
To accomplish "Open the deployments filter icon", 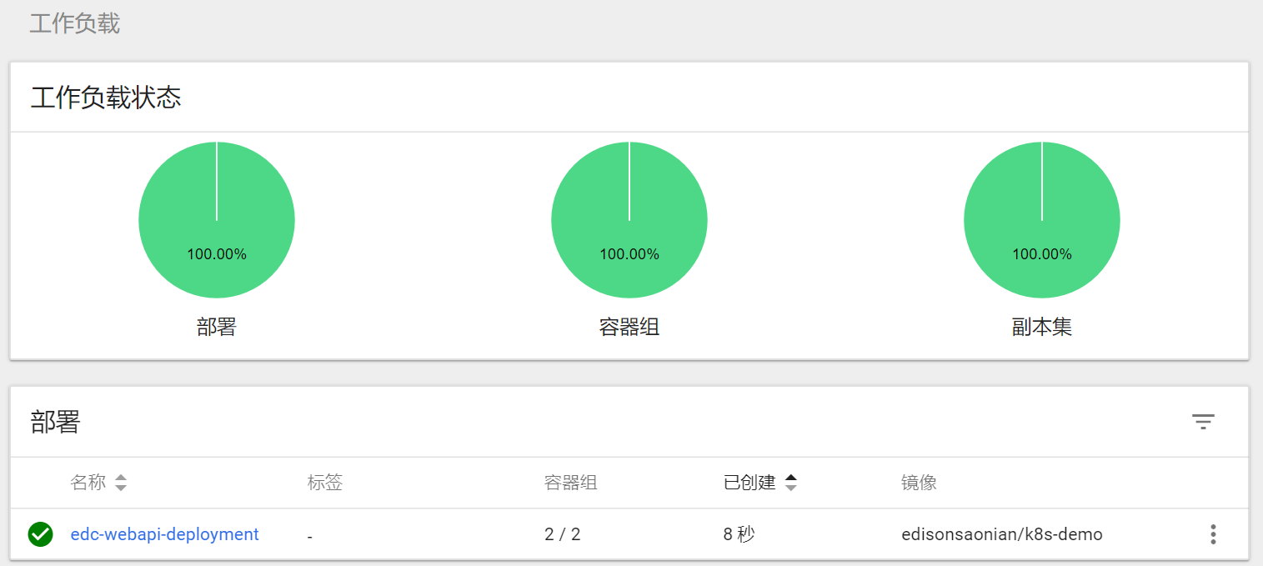I will (x=1202, y=422).
